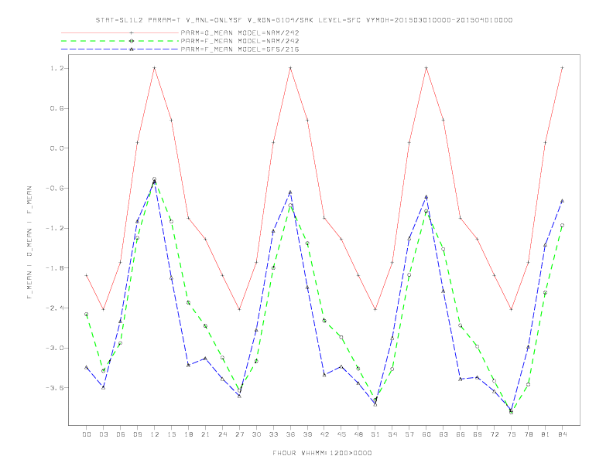Click the x-axis title FHOUR VHHMM:1200>0000
The width and height of the screenshot is (613, 473).
pos(322,453)
